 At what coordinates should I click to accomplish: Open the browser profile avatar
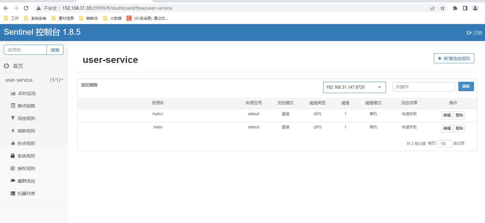point(475,8)
